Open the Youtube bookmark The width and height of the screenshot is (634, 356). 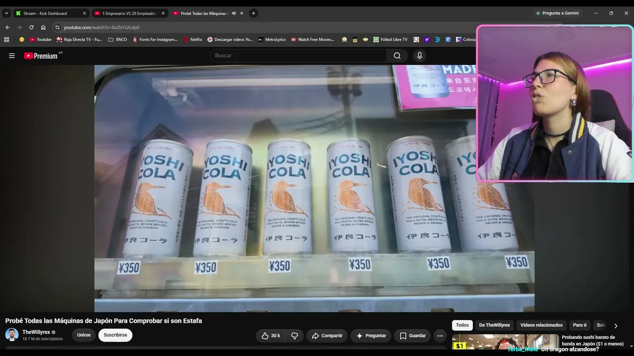(x=41, y=40)
